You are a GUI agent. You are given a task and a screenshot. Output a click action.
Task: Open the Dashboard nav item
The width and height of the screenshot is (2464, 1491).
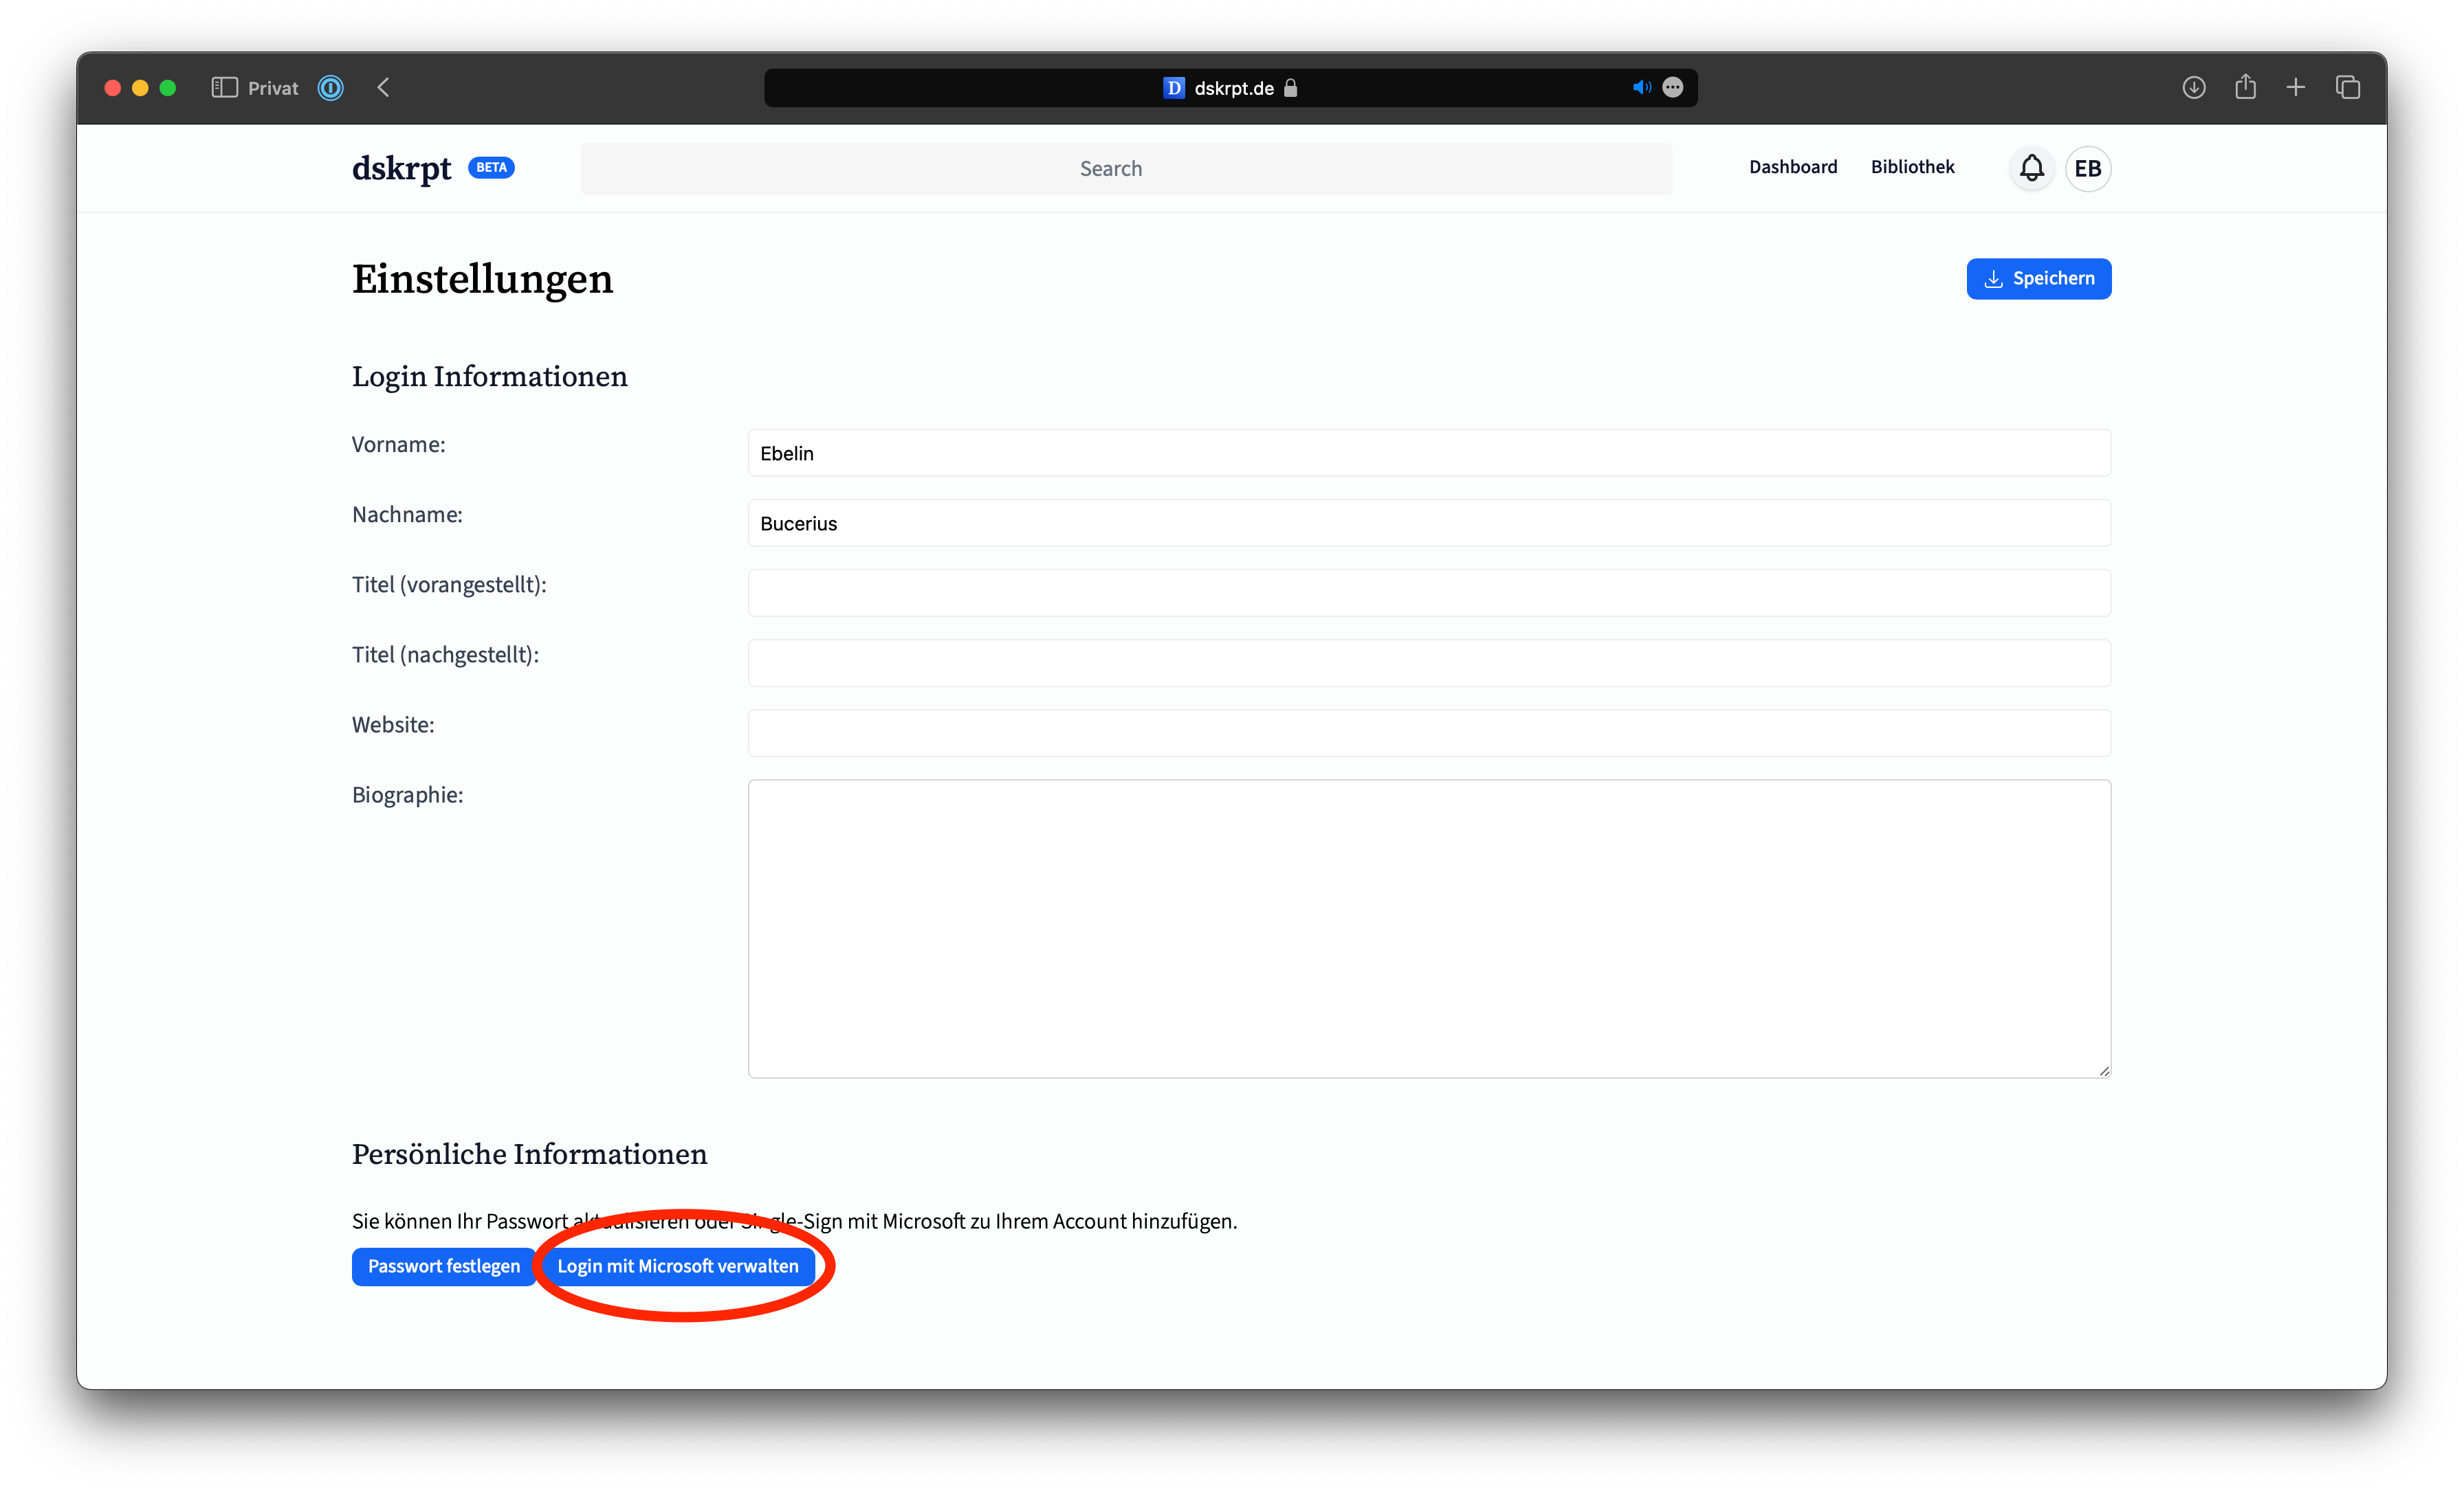point(1792,167)
